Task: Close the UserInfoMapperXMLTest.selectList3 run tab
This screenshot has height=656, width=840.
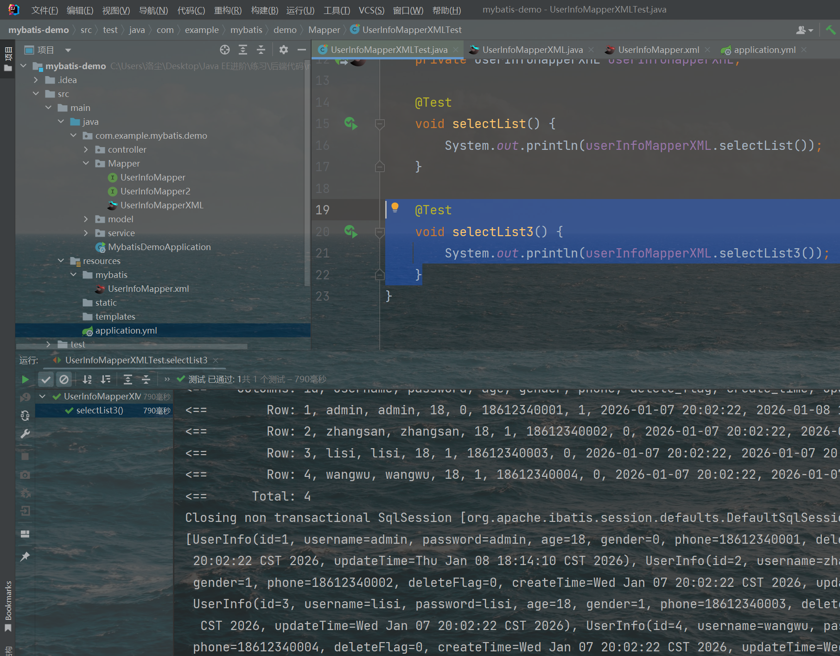Action: pos(216,360)
